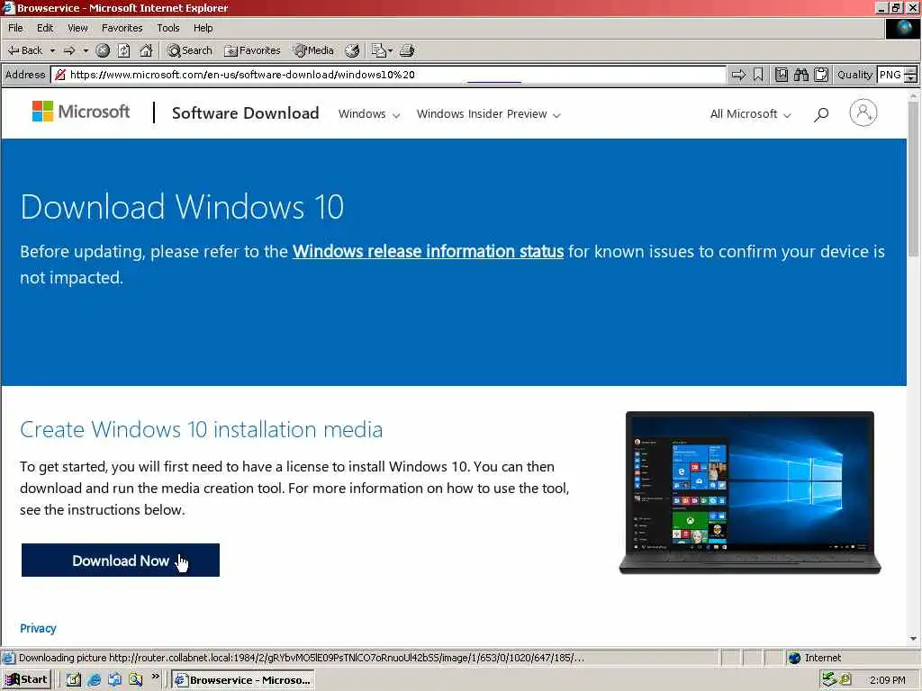Open the Help menu
922x691 pixels.
[203, 28]
